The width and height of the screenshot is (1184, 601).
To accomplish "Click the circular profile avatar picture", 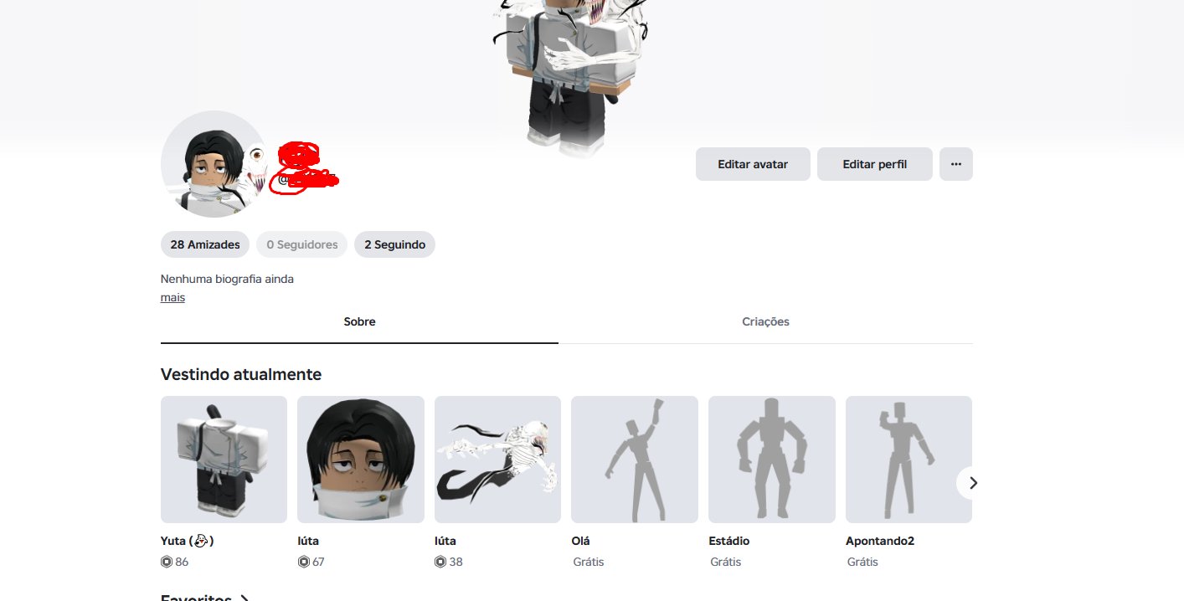I will (x=214, y=164).
